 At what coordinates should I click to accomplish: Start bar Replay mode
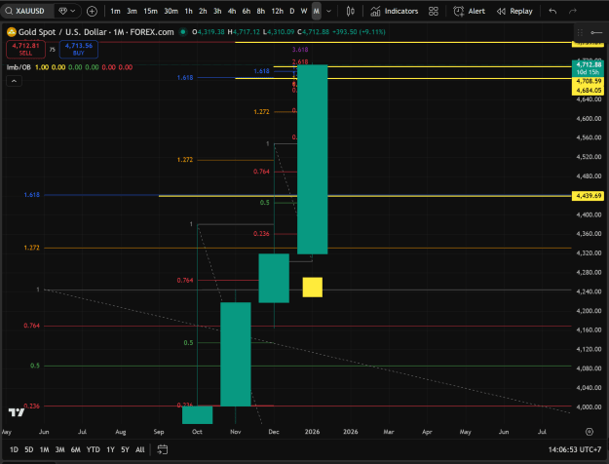[514, 12]
